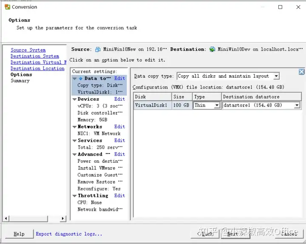Image resolution: width=306 pixels, height=244 pixels.
Task: Go to Destination Virtual Machine step
Action: click(38, 62)
